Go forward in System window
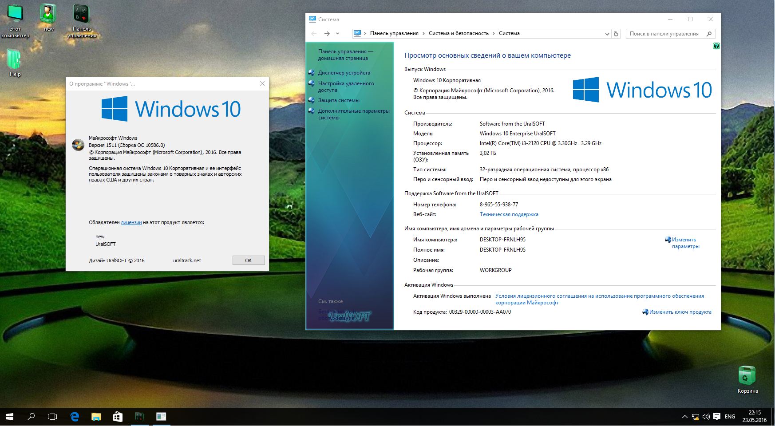 tap(327, 34)
